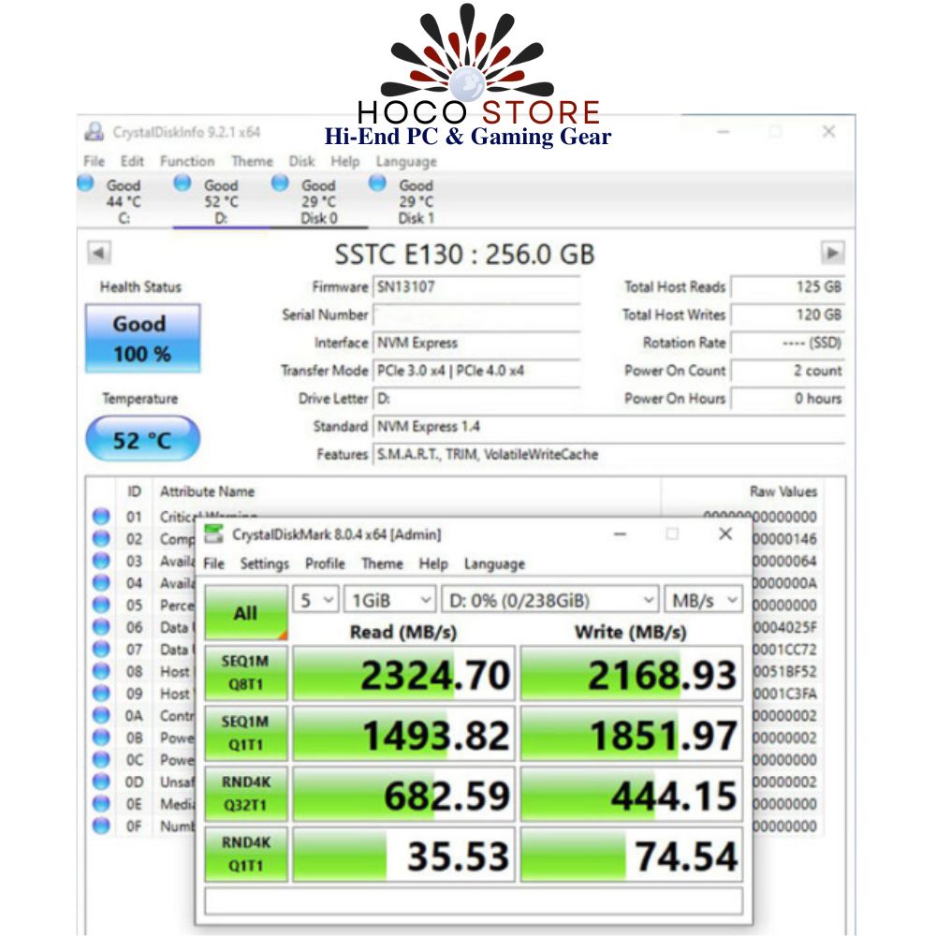Click the CrystalDiskMark app icon in title bar
The image size is (936, 936).
(x=213, y=534)
